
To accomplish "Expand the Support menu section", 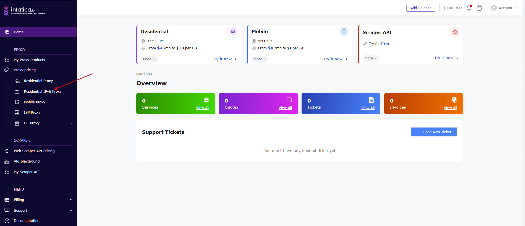I will (71, 210).
